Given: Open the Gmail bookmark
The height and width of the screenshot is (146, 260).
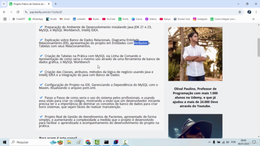Looking at the screenshot, I should 65,19.
